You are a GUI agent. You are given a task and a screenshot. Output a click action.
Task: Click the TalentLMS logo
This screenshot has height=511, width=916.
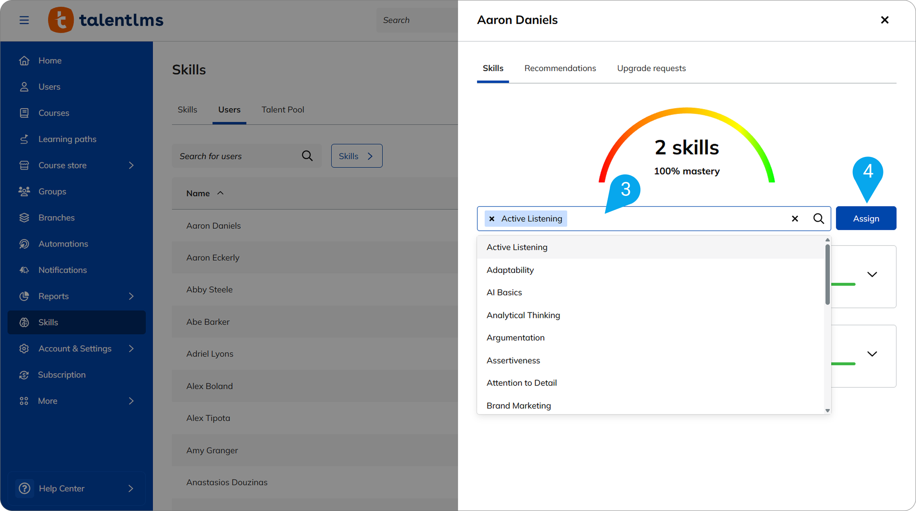[x=106, y=20]
